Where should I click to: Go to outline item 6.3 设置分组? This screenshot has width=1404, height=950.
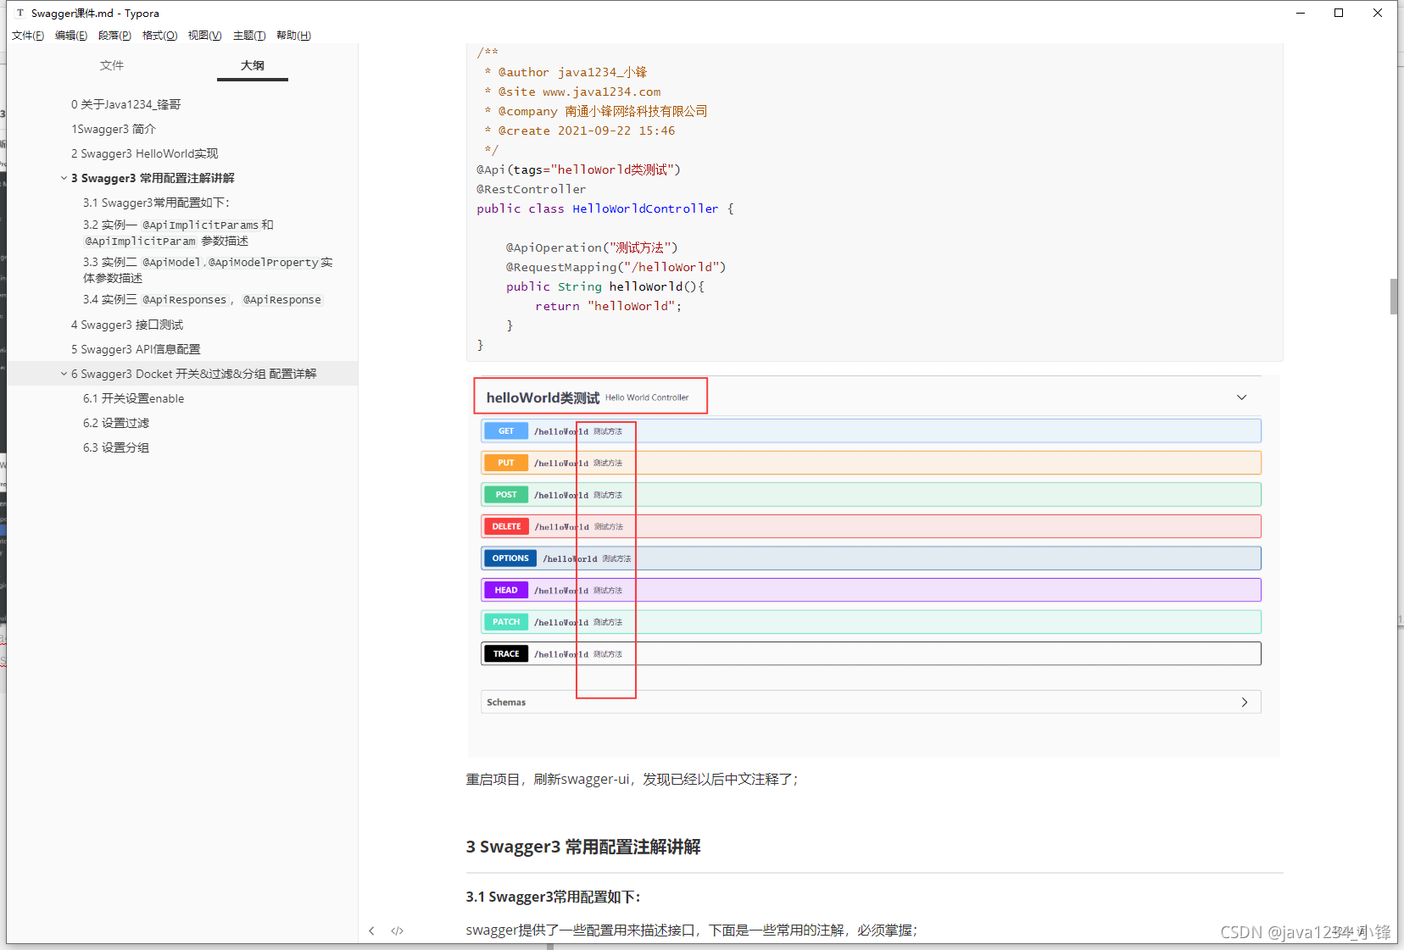pos(116,447)
